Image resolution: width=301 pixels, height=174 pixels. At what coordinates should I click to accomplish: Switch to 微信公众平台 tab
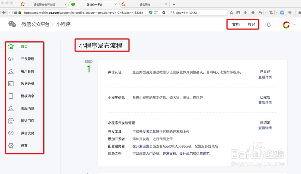coord(94,4)
